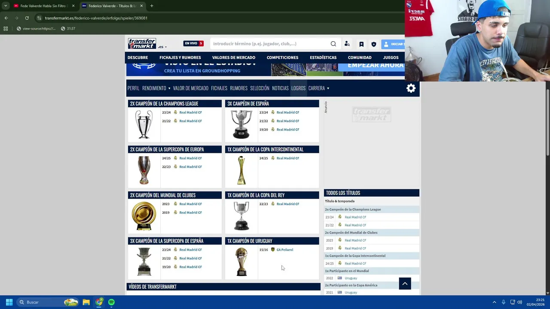Click the Campeón de España trophy image
The image size is (550, 309).
[241, 124]
